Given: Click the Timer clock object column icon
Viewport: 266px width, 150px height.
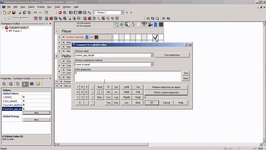Looking at the screenshot, I should [x=133, y=25].
